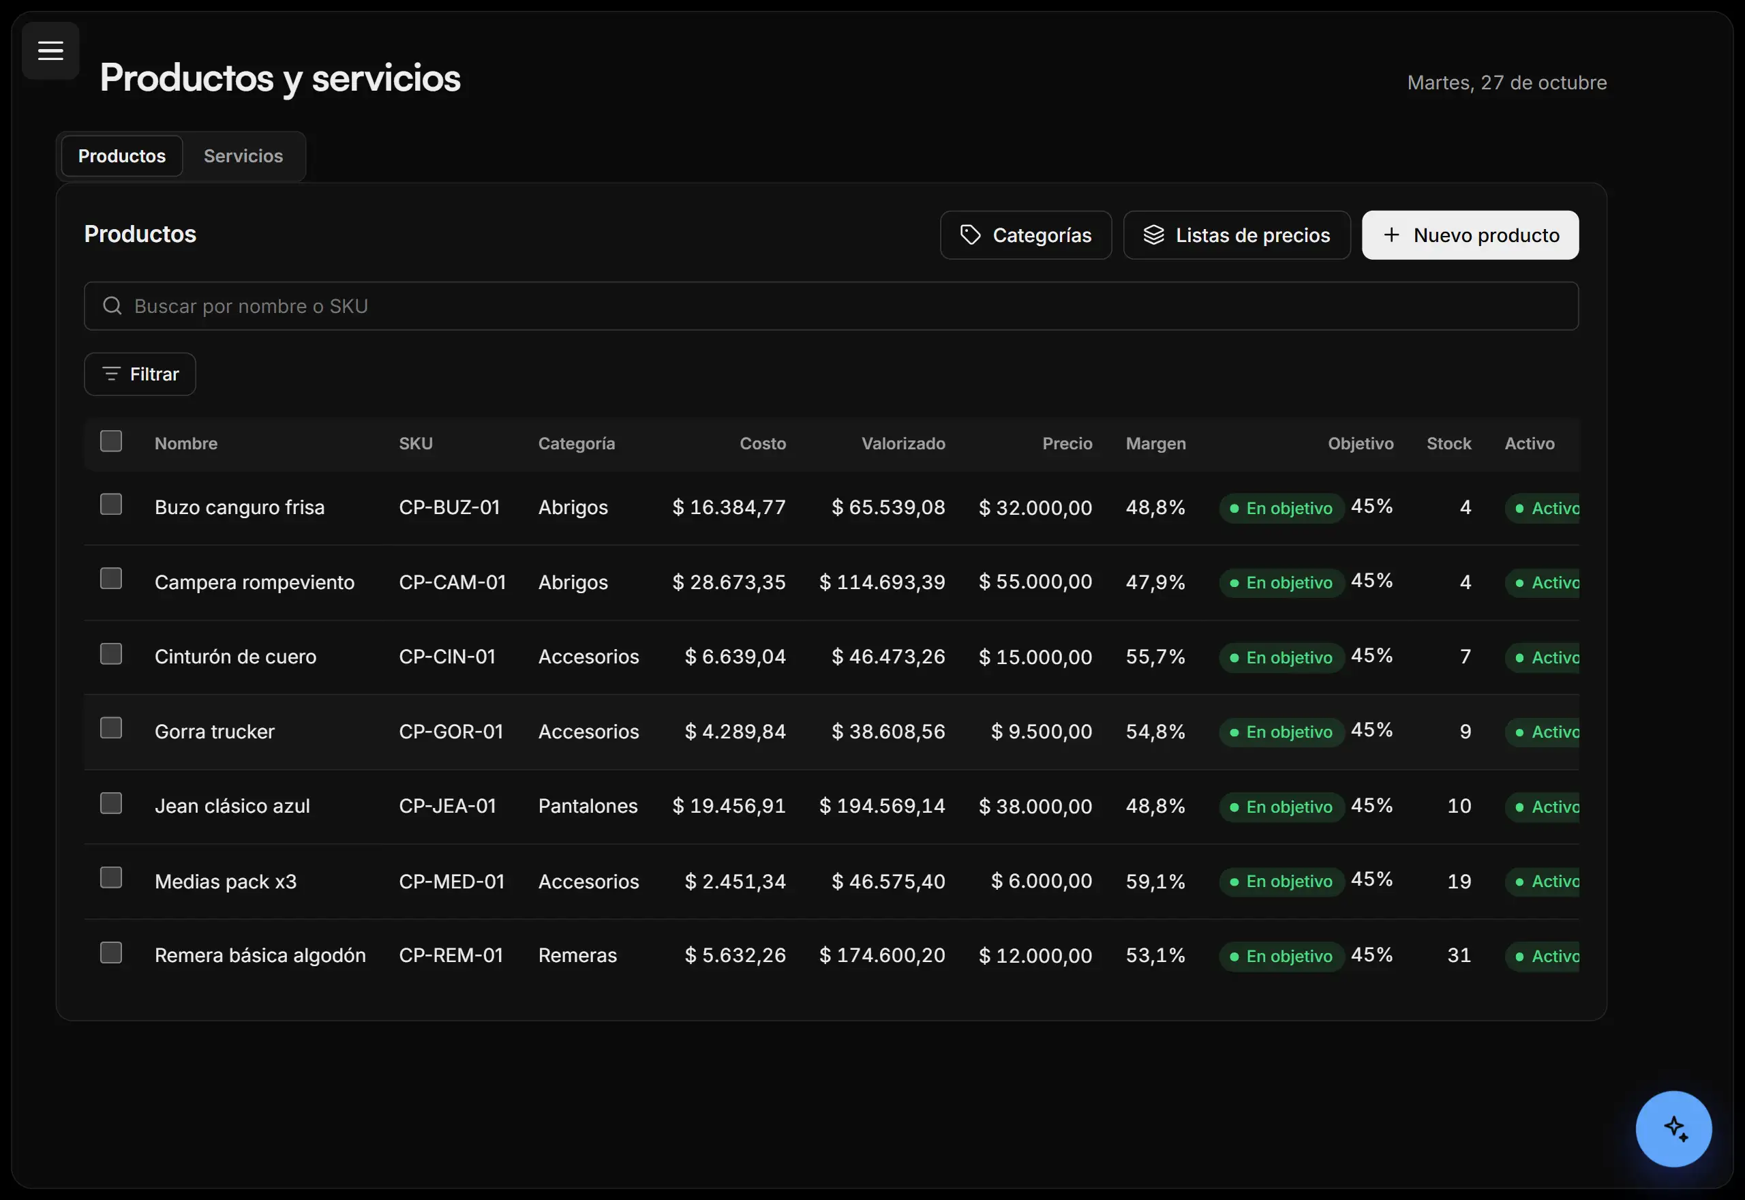The image size is (1745, 1200).
Task: Check the Remera básica algodón row
Action: [x=111, y=953]
